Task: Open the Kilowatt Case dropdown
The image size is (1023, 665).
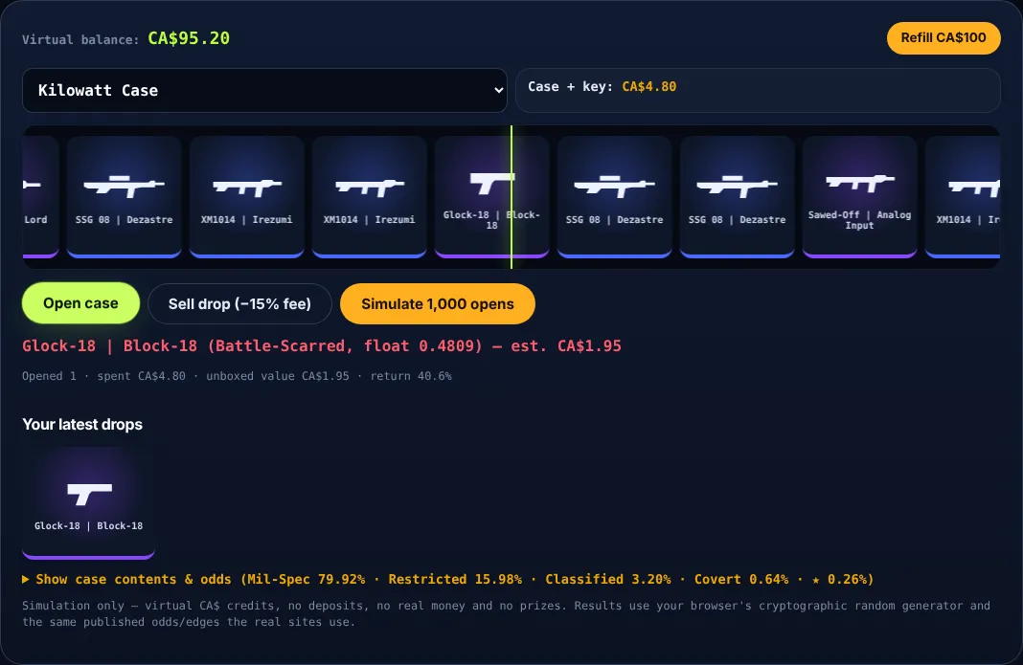Action: (264, 91)
